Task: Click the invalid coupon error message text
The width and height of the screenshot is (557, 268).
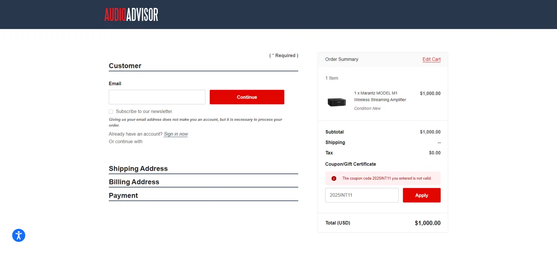Action: point(387,178)
